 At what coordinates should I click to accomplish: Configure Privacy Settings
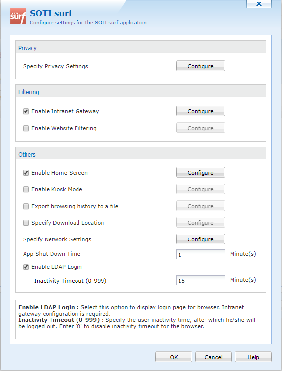[201, 66]
